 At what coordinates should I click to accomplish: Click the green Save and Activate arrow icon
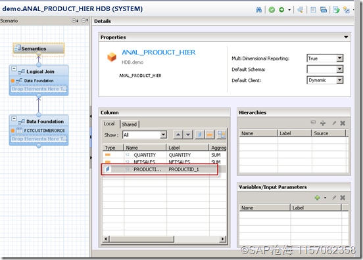(x=281, y=10)
